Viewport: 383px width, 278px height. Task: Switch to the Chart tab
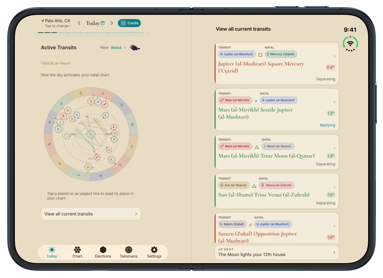tap(78, 252)
